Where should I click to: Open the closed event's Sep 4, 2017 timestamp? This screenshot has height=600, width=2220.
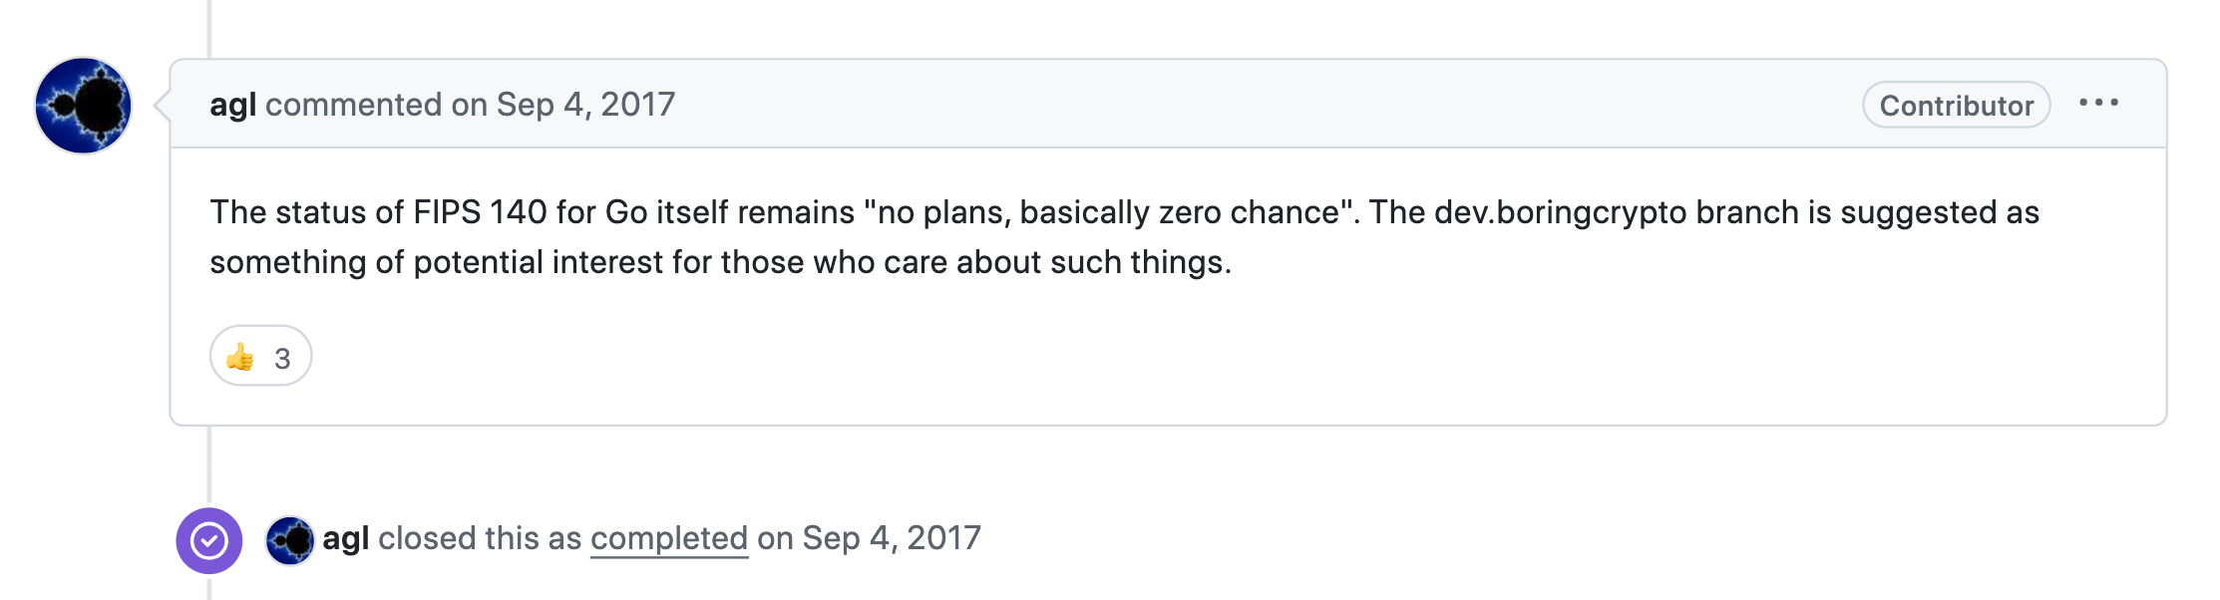point(892,538)
